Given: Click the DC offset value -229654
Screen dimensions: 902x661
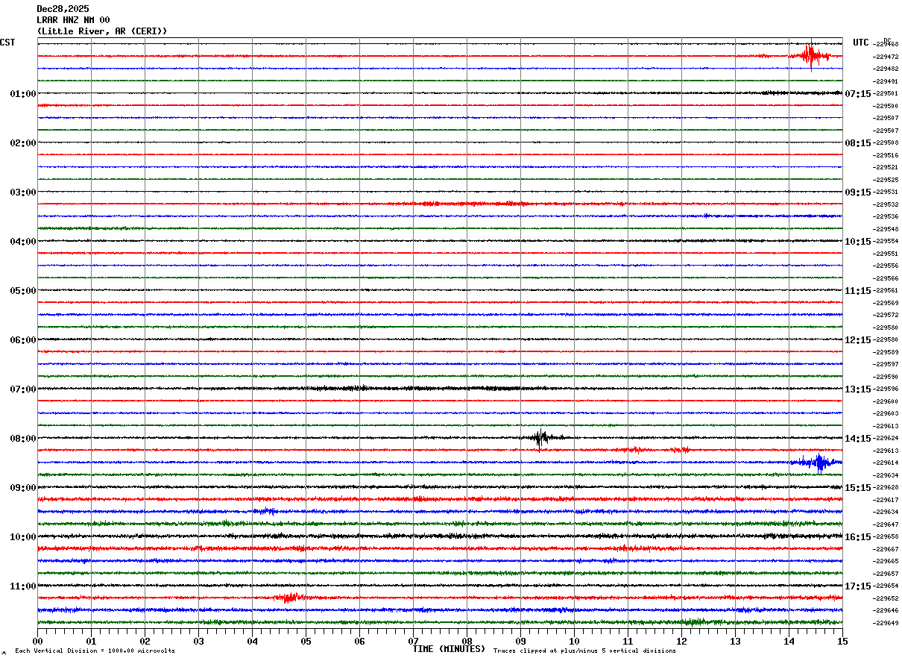Looking at the screenshot, I should (x=885, y=586).
